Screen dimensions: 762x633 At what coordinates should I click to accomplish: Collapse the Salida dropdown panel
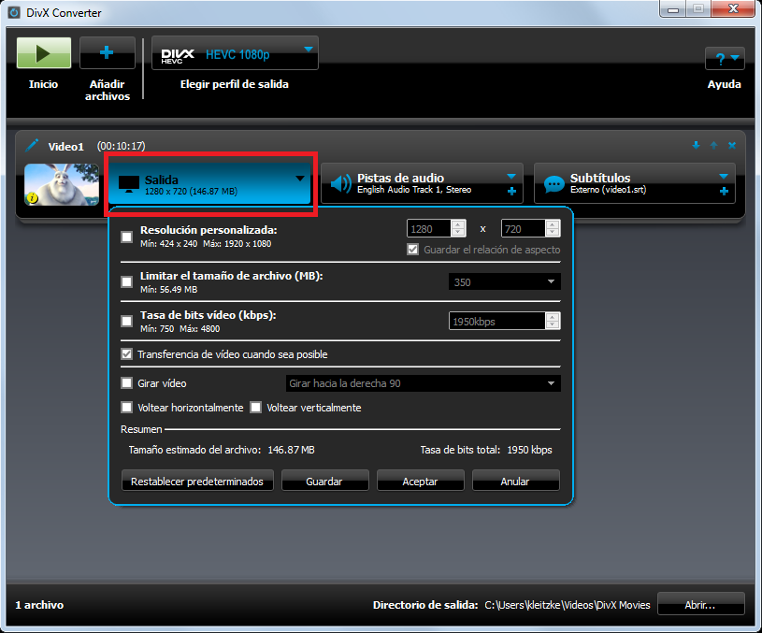coord(300,179)
